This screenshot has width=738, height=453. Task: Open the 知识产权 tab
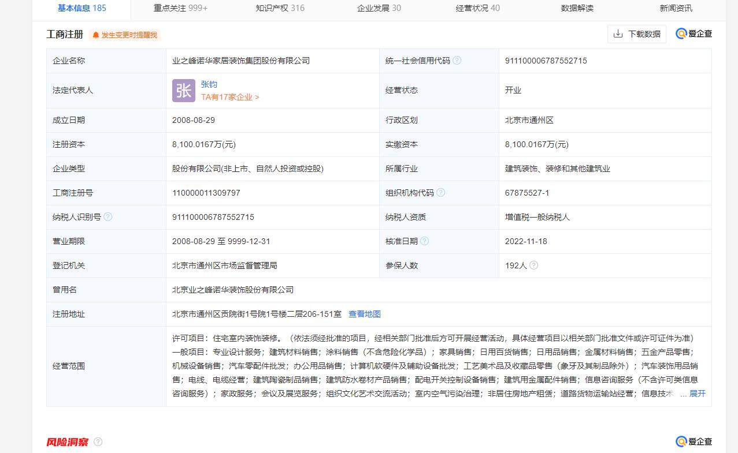coord(279,9)
